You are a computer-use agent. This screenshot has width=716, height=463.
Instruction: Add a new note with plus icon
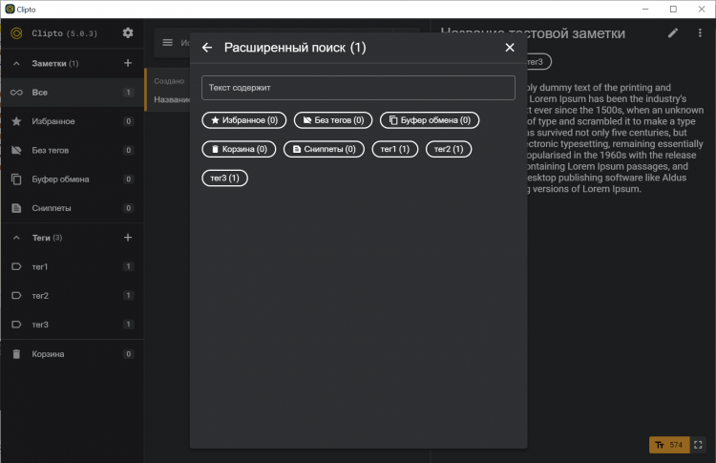(128, 63)
